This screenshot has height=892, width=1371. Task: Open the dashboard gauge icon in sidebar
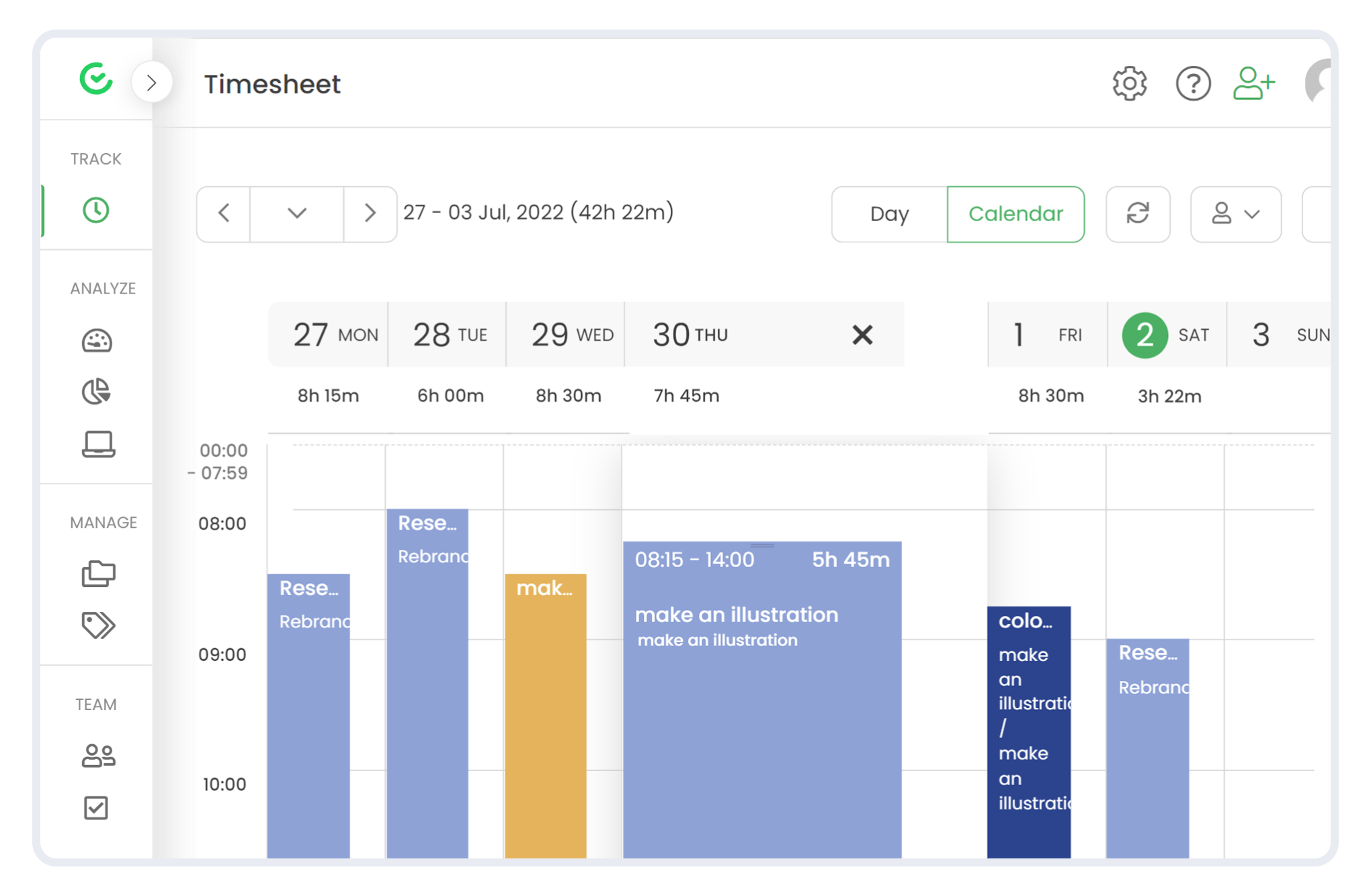(97, 341)
